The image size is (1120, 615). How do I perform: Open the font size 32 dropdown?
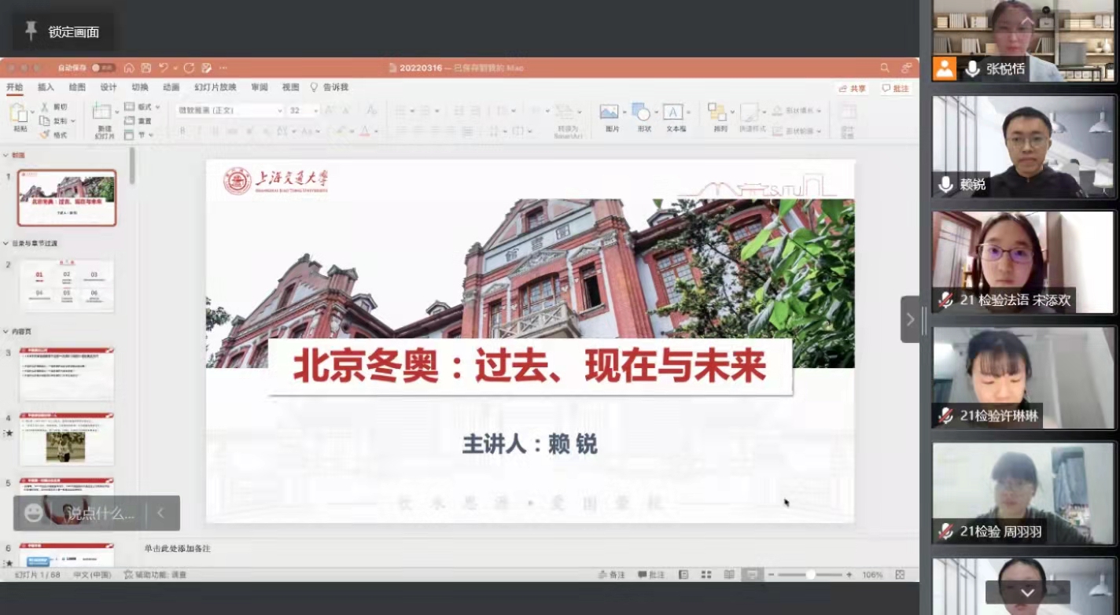coord(303,110)
